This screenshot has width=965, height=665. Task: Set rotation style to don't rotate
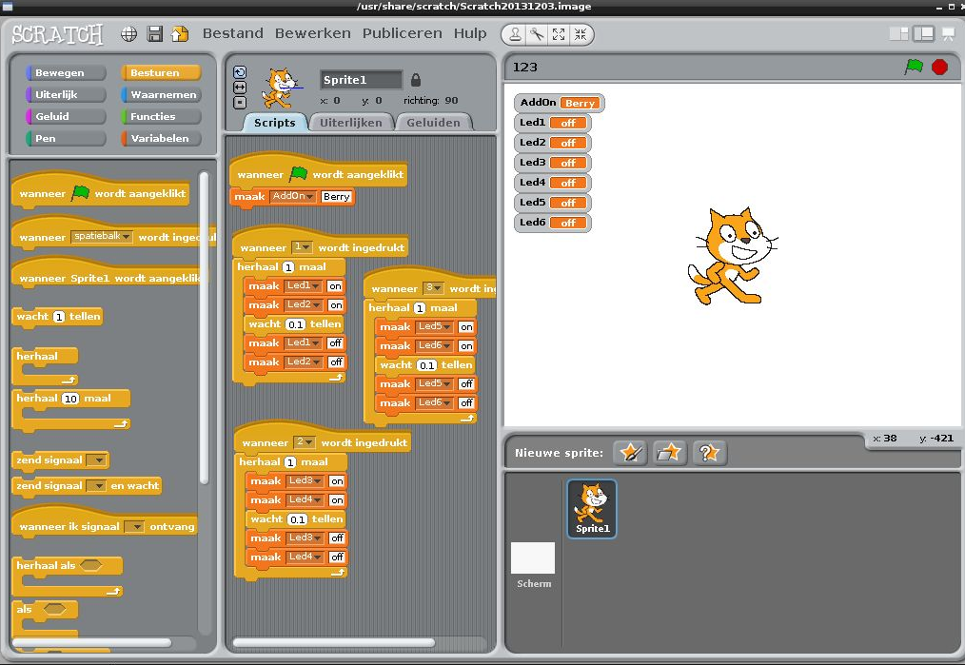click(x=240, y=103)
